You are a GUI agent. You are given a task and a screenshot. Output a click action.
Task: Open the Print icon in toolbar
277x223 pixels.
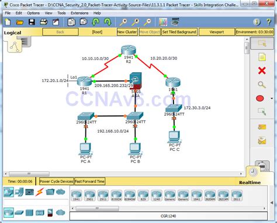[x=44, y=22]
